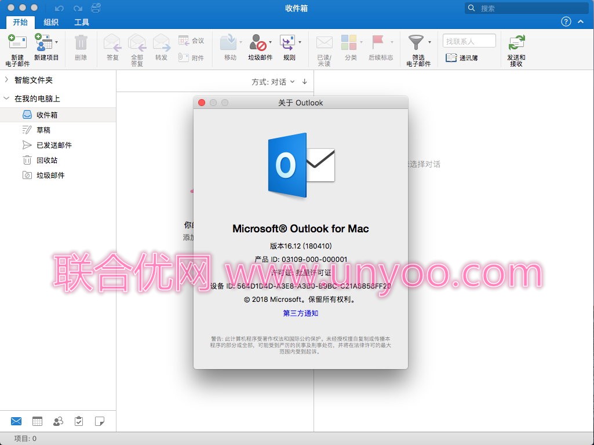Image resolution: width=594 pixels, height=445 pixels.
Task: Expand the Smart Folders (智能文件夹) group
Action: click(6, 79)
